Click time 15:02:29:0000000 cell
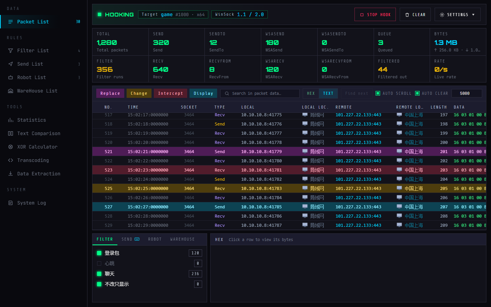This screenshot has width=491, height=307. tap(148, 225)
